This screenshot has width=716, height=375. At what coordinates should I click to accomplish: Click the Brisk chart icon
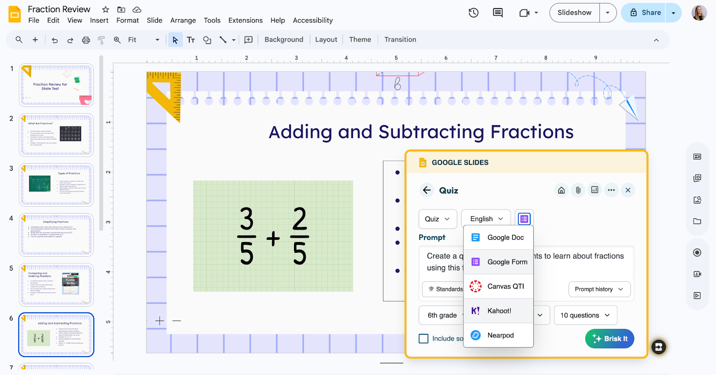[595, 190]
